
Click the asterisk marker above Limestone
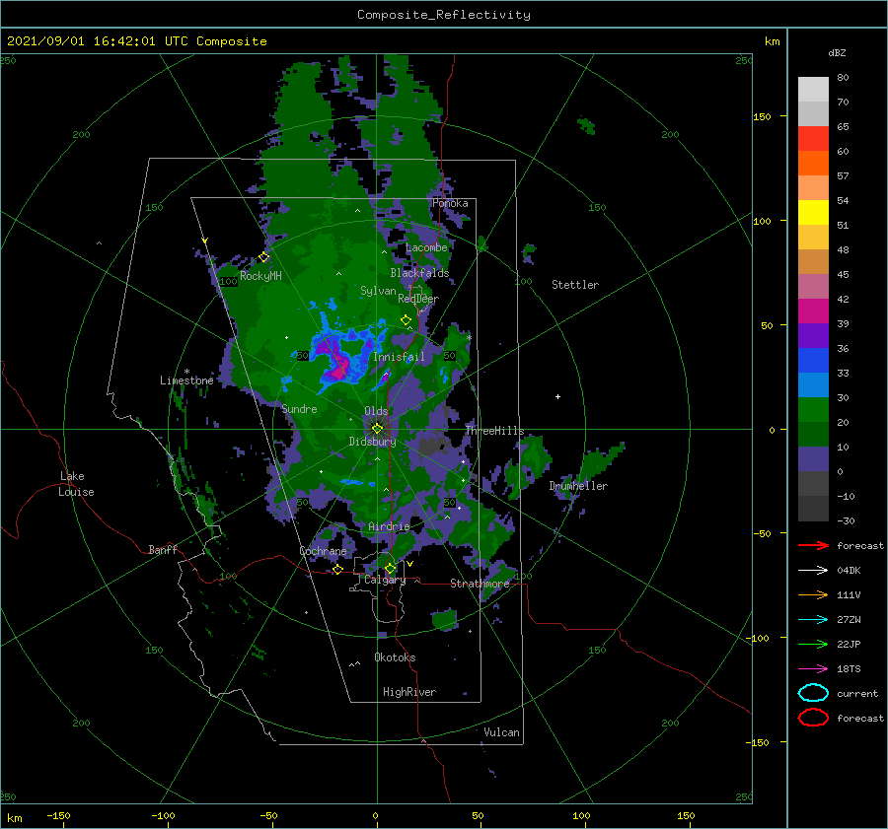[186, 372]
